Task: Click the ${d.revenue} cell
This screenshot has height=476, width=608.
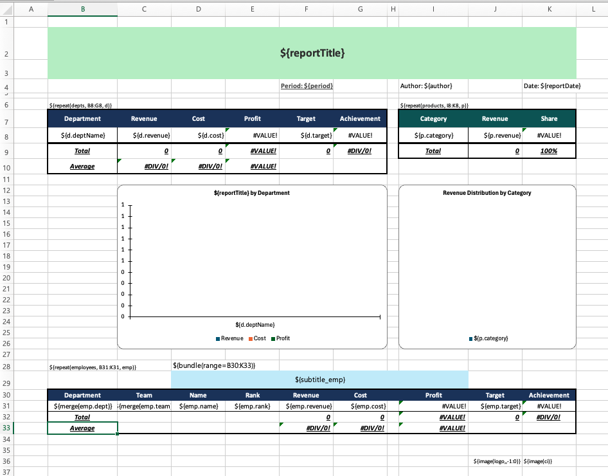Action: coord(144,135)
